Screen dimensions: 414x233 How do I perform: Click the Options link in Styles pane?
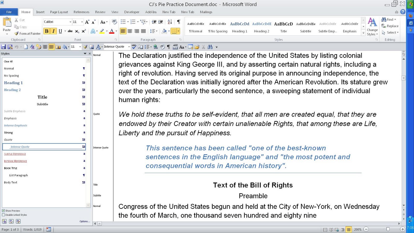(85, 221)
